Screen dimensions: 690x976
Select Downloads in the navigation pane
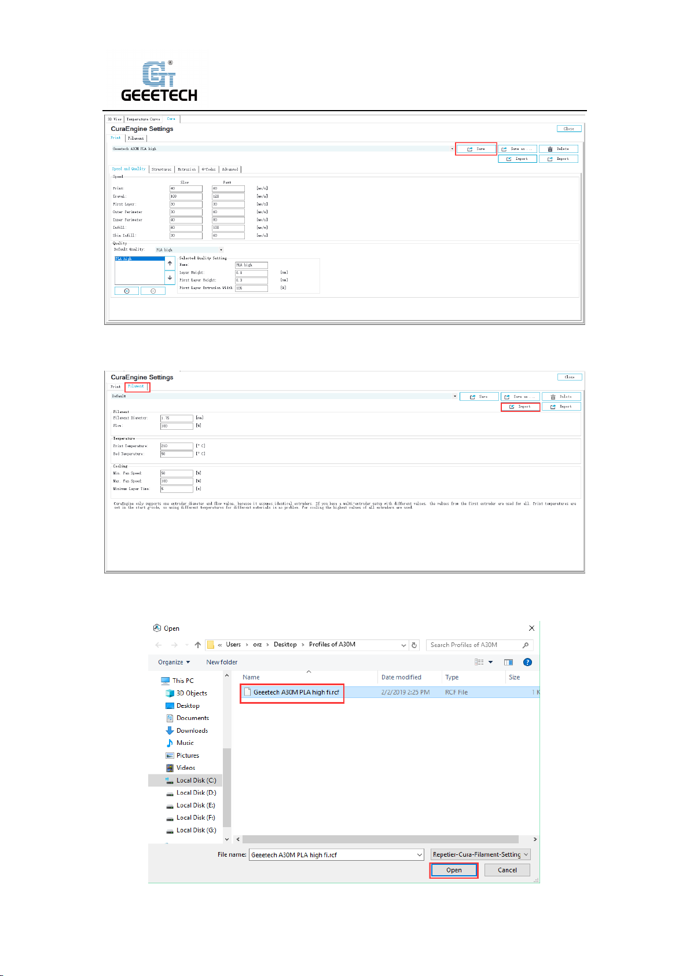point(192,730)
